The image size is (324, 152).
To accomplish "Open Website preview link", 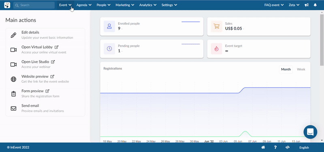I will (x=35, y=76).
